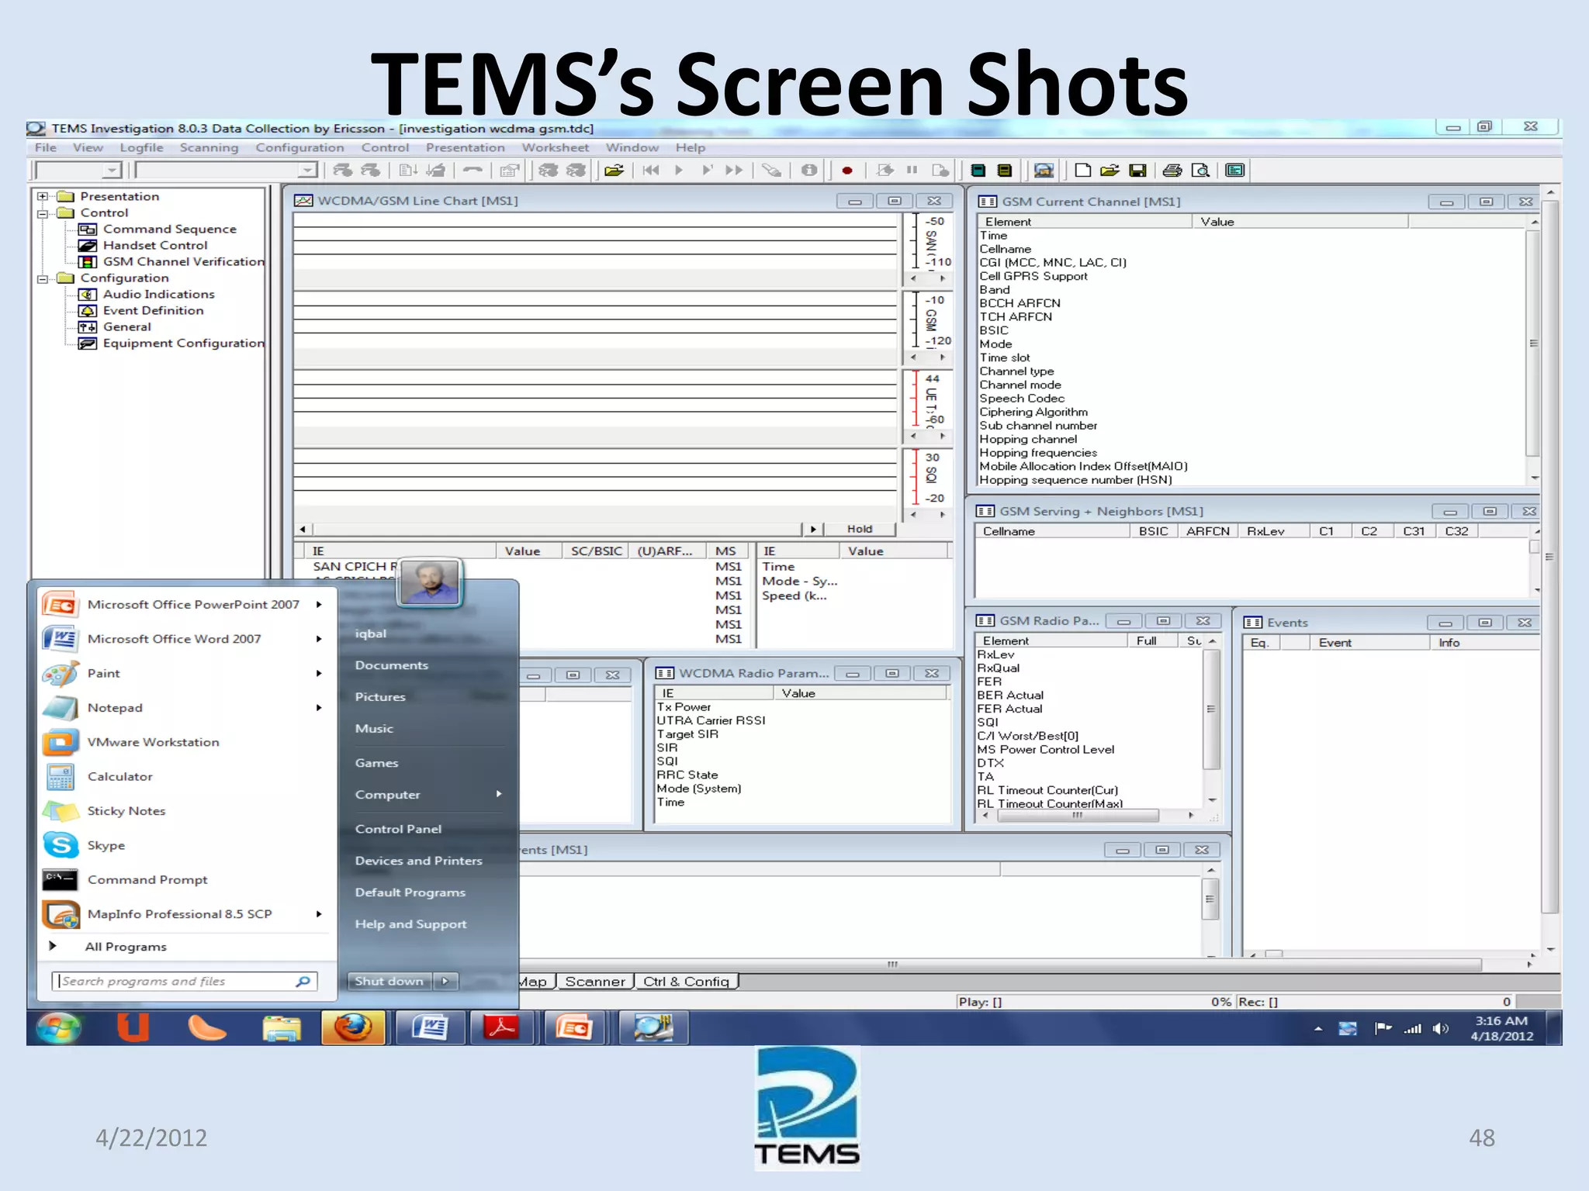Click the Pause recording icon
Image resolution: width=1589 pixels, height=1191 pixels.
912,171
